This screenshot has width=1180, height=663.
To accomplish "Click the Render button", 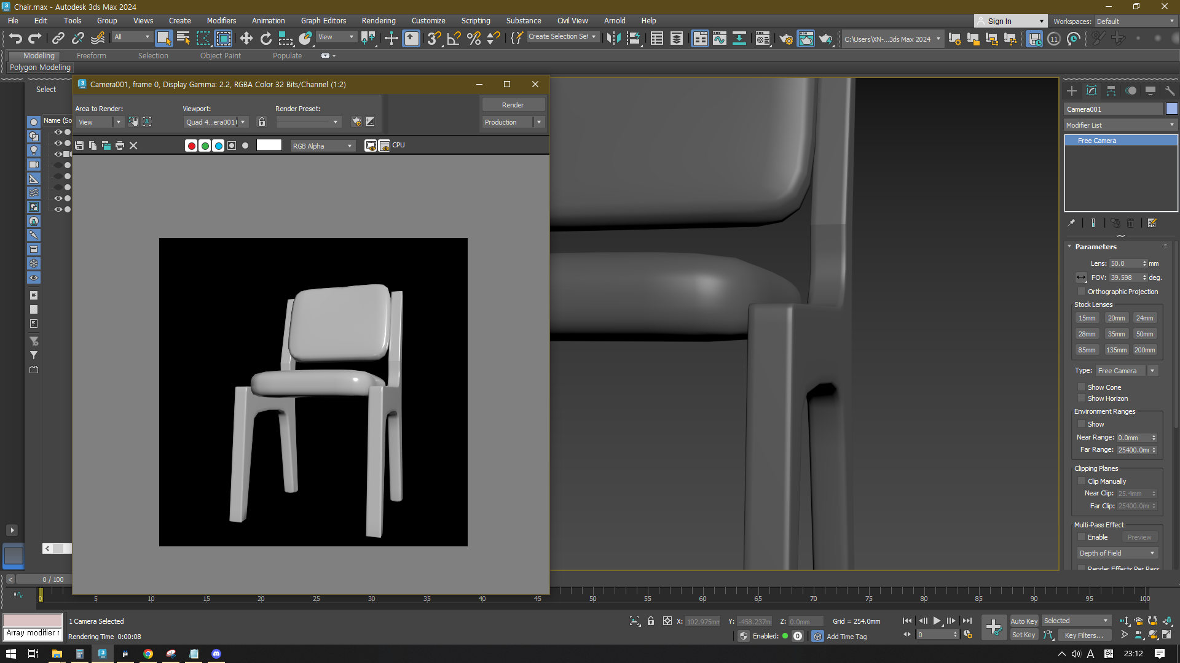I will (x=513, y=105).
